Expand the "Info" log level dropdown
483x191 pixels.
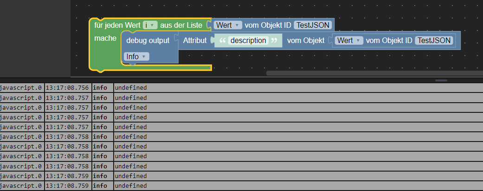click(x=137, y=56)
